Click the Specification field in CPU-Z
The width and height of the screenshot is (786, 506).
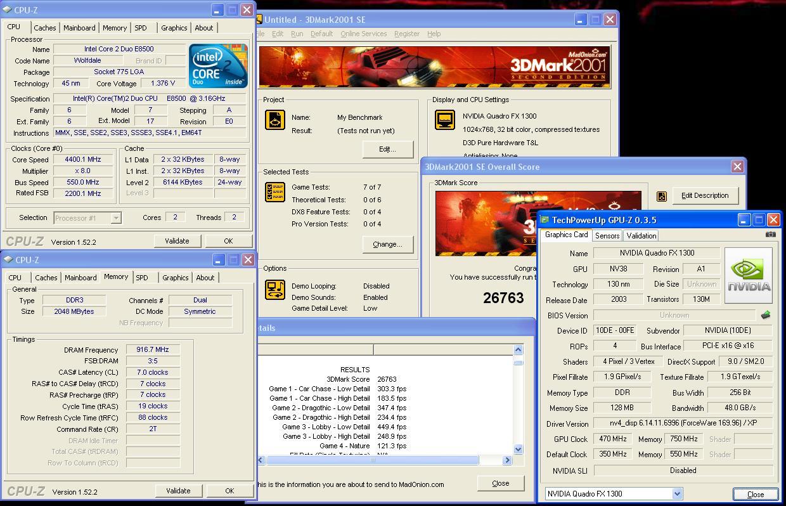[150, 99]
